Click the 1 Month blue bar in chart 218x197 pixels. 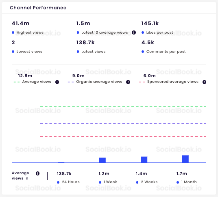(x=185, y=159)
